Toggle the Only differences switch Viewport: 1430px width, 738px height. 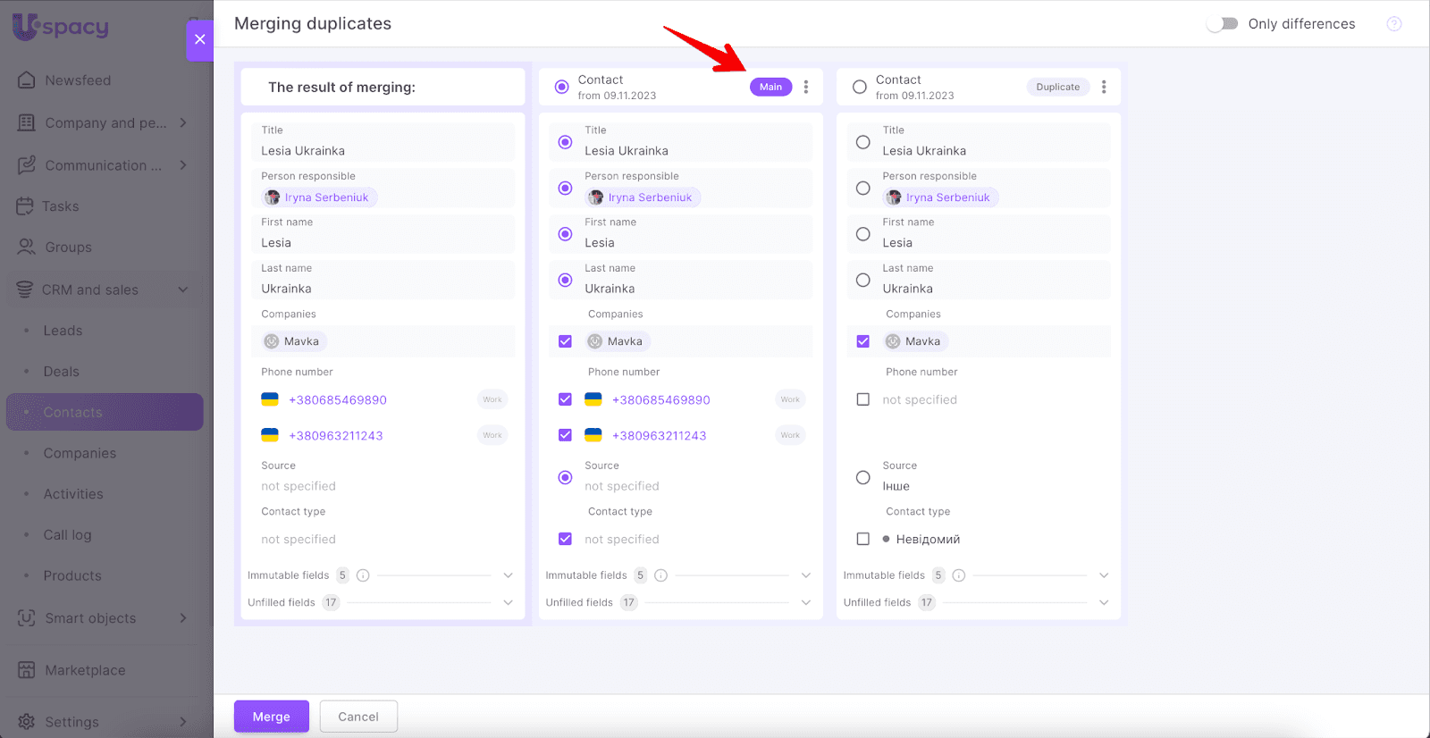click(1222, 24)
